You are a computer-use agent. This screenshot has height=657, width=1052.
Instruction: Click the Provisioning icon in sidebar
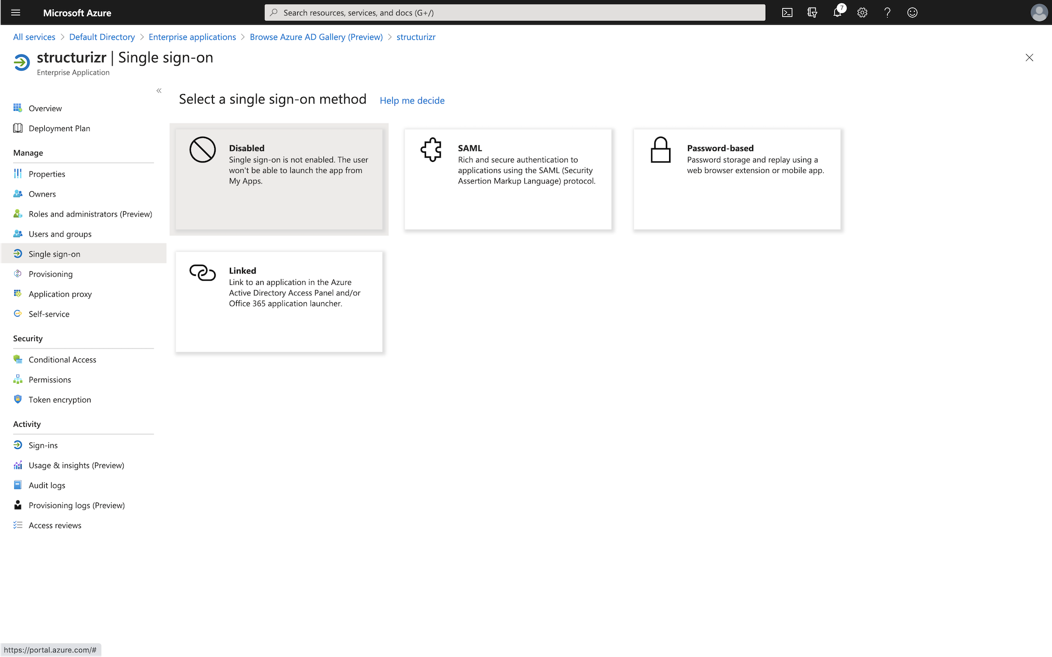click(x=18, y=273)
